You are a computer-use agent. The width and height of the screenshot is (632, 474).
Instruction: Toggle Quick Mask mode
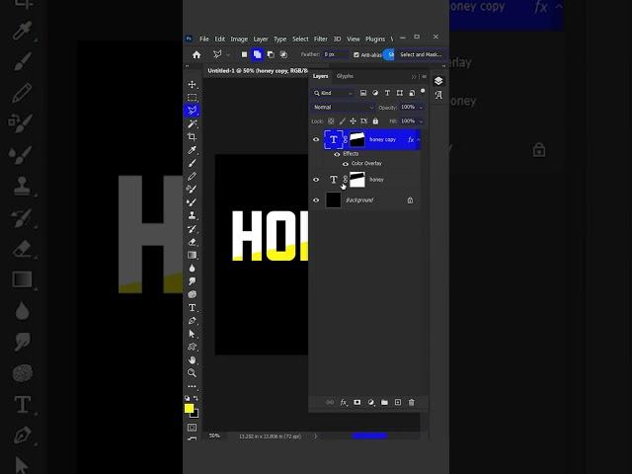[x=192, y=428]
